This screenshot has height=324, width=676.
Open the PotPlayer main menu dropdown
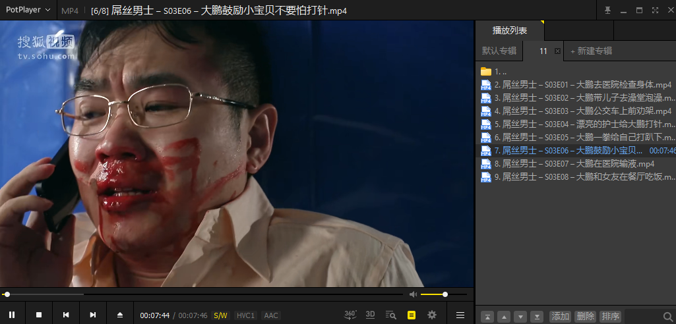coord(28,10)
